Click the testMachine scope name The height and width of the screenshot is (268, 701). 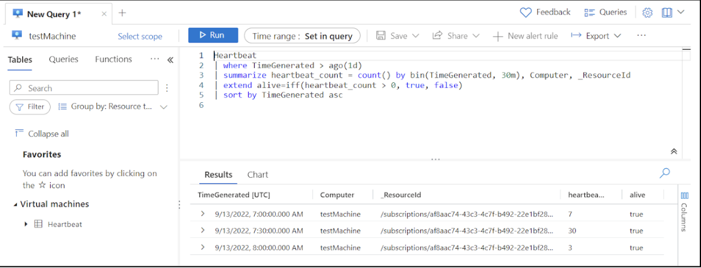(52, 36)
